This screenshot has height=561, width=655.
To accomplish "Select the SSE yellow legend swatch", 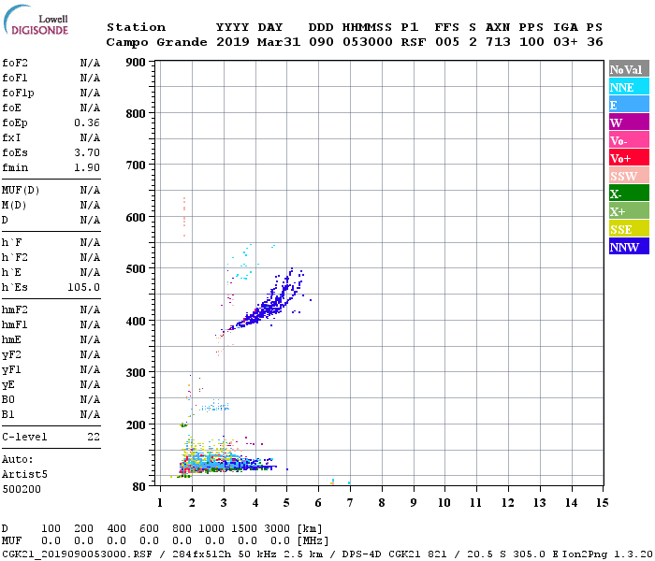I will coord(629,229).
